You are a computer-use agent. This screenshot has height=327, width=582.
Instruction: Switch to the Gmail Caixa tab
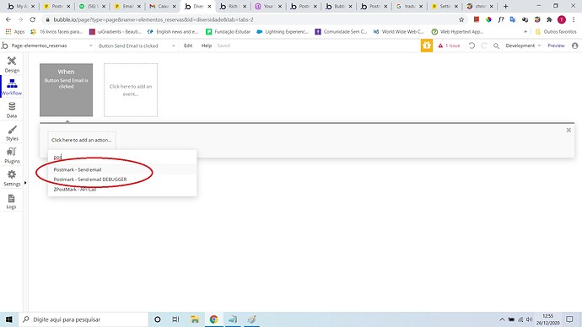click(x=162, y=6)
